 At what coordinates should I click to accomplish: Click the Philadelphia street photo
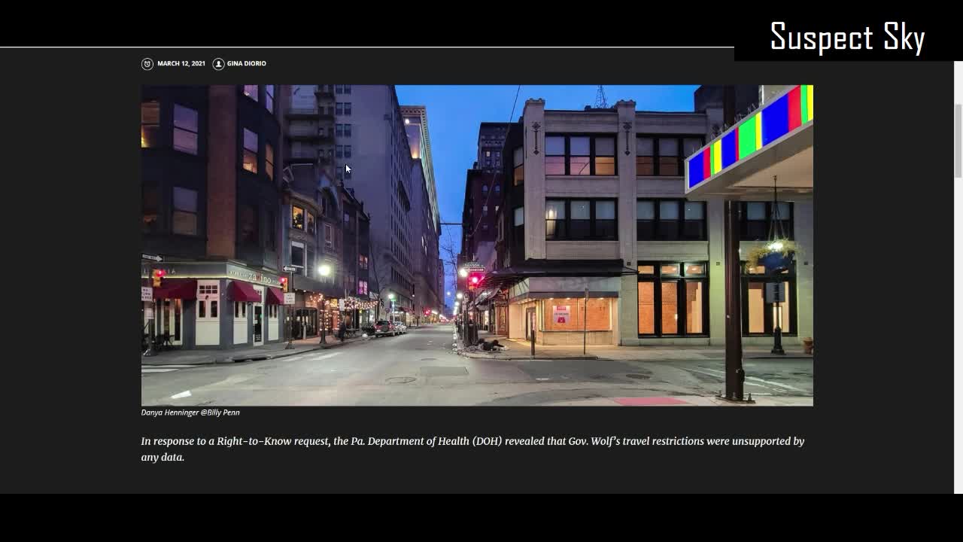coord(477,245)
